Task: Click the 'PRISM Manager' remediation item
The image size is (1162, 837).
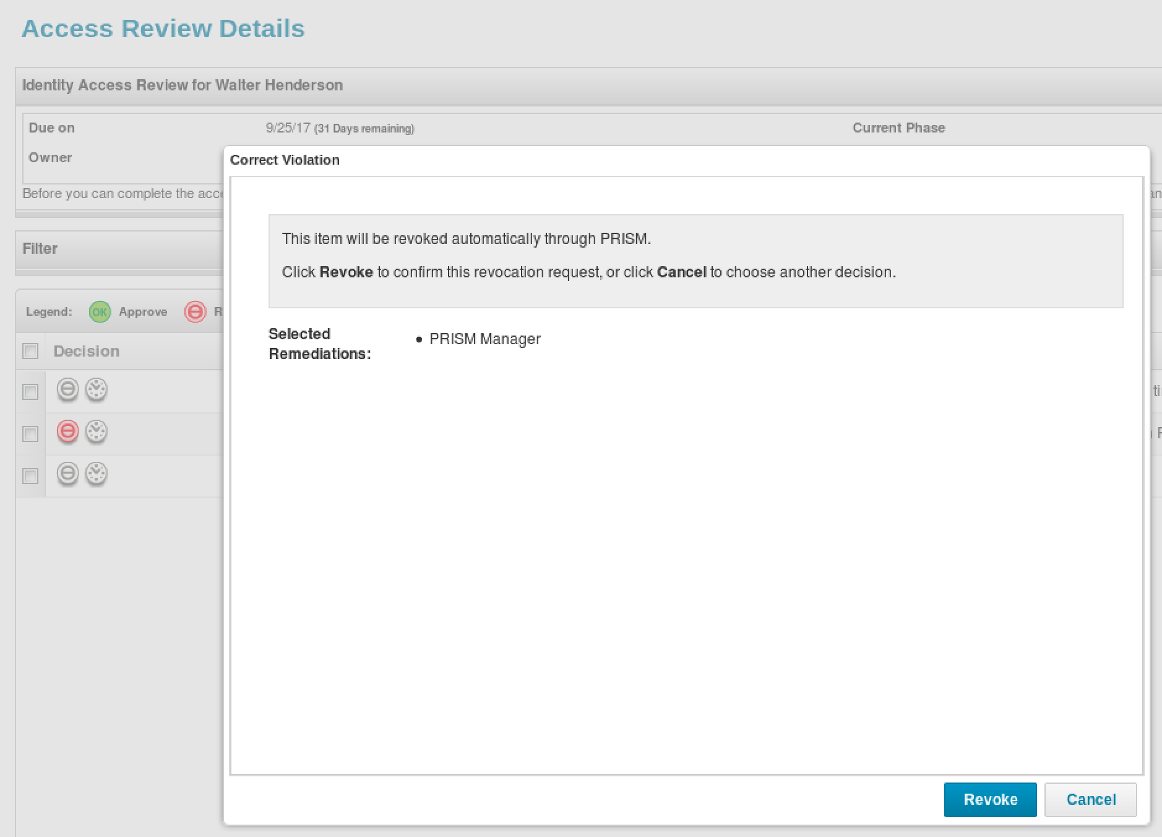Action: coord(484,339)
